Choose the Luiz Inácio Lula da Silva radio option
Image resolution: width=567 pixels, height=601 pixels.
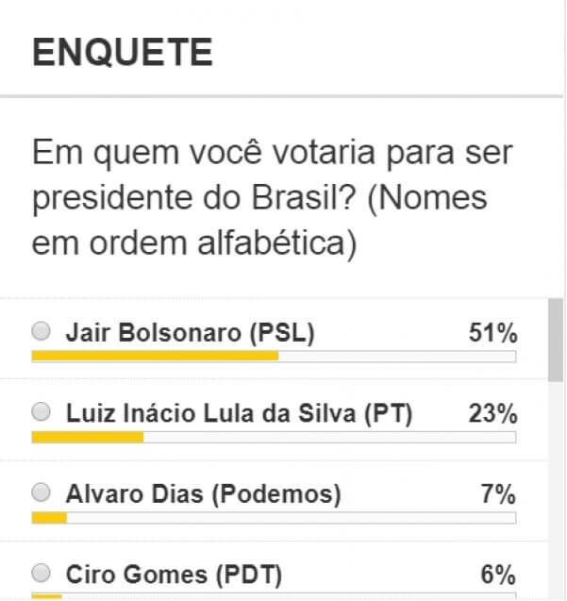41,412
